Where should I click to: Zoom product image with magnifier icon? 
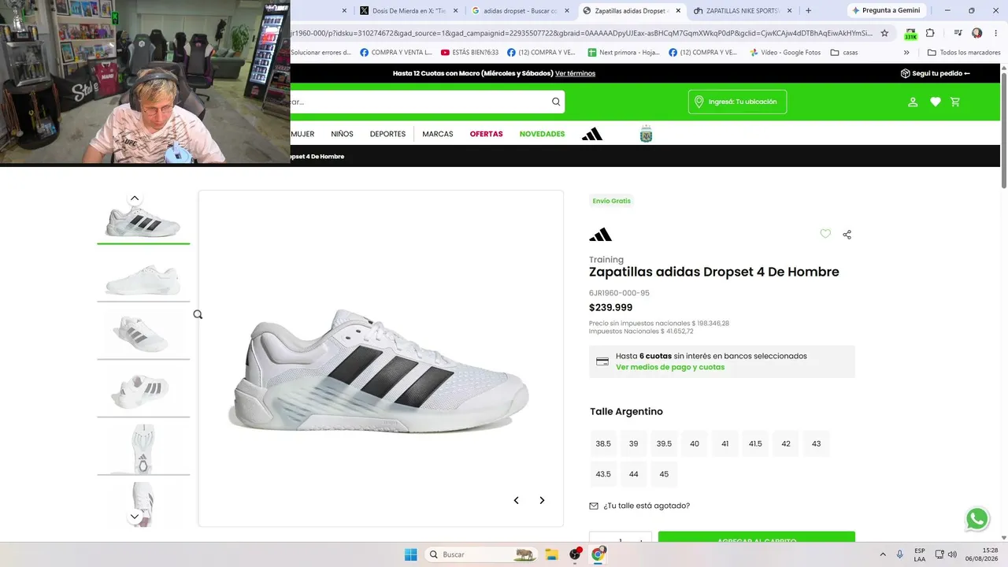198,314
